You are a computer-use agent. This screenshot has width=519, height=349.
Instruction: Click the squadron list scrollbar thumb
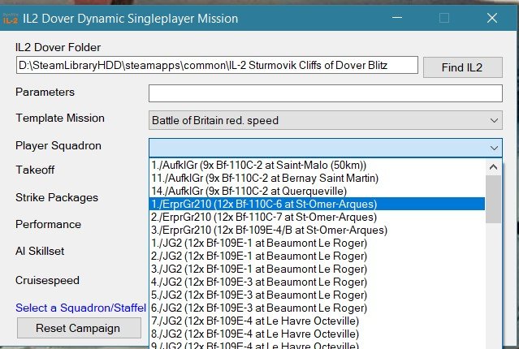[493, 199]
